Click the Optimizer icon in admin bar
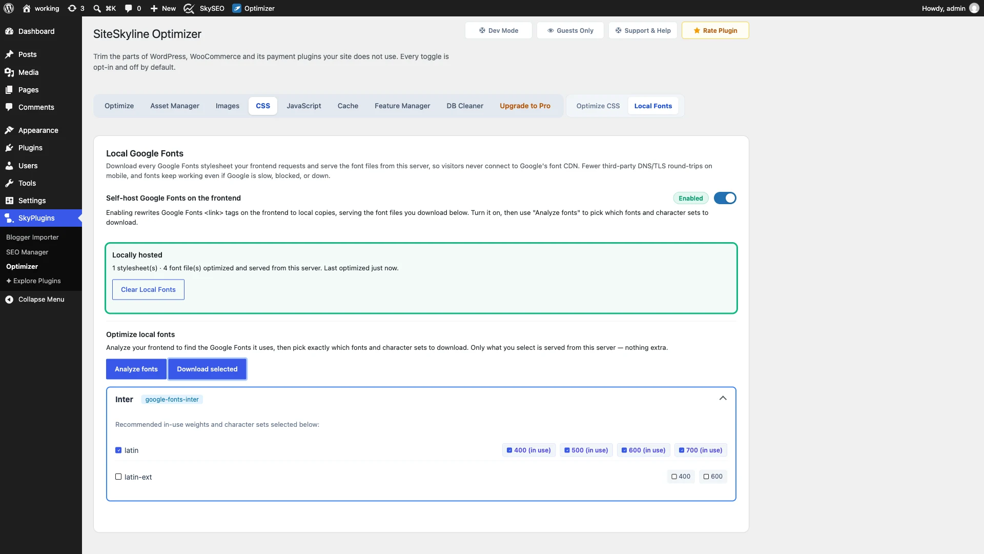The width and height of the screenshot is (984, 554). pyautogui.click(x=237, y=8)
